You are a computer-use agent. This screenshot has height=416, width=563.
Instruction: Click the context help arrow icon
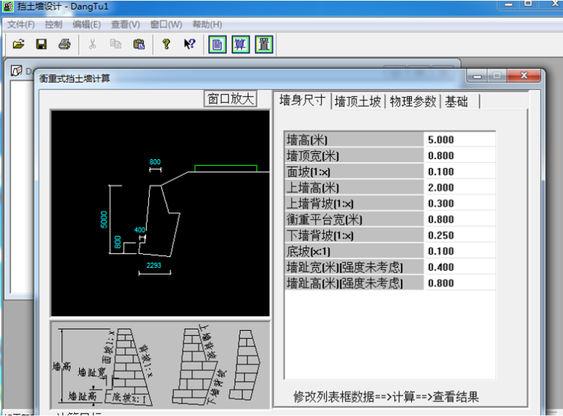[190, 44]
